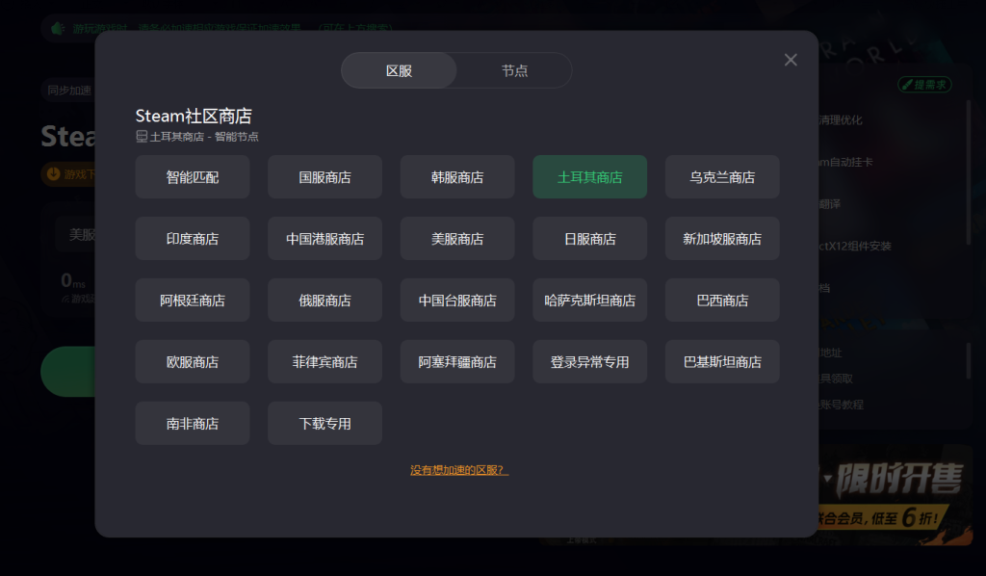Choose 阿塞拜疆商店 region
The width and height of the screenshot is (986, 576).
(x=457, y=362)
